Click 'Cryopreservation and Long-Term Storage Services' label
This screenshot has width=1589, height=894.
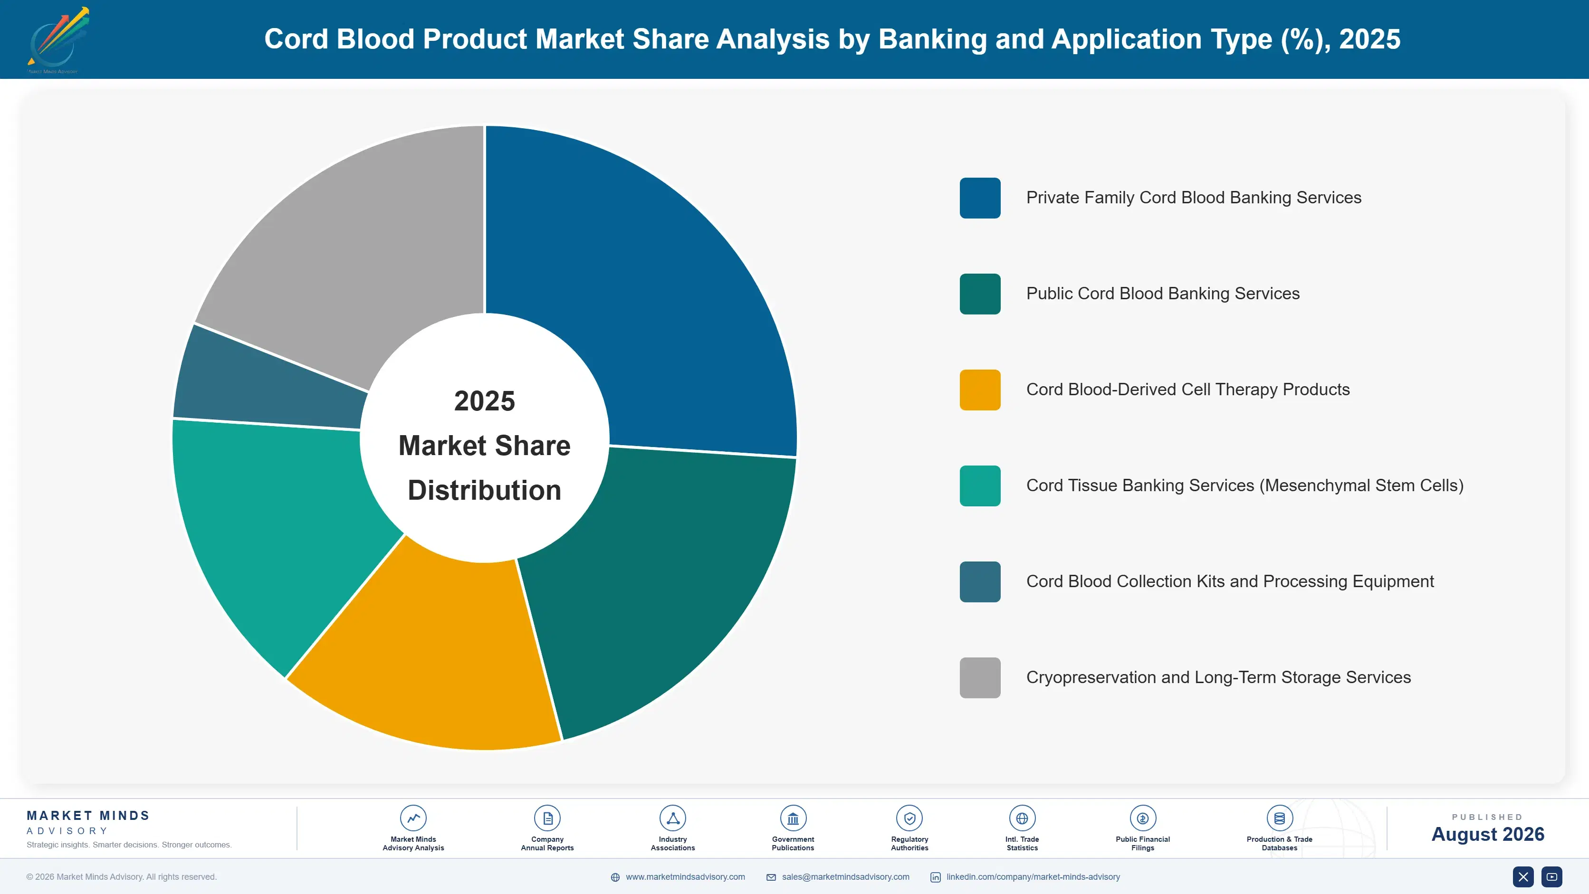tap(1218, 677)
